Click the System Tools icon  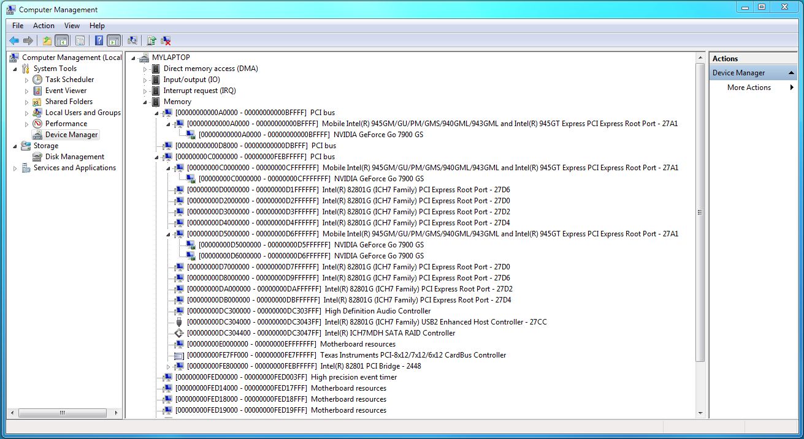tap(26, 69)
